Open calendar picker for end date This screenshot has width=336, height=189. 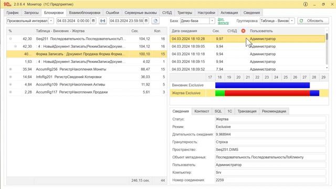pyautogui.click(x=146, y=21)
